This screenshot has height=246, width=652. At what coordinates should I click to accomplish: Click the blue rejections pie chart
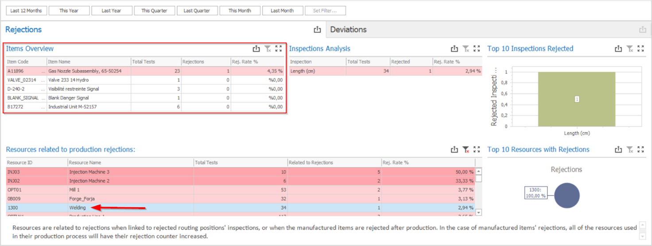pyautogui.click(x=567, y=195)
